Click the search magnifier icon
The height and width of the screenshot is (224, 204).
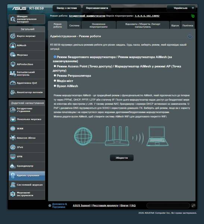193,205
